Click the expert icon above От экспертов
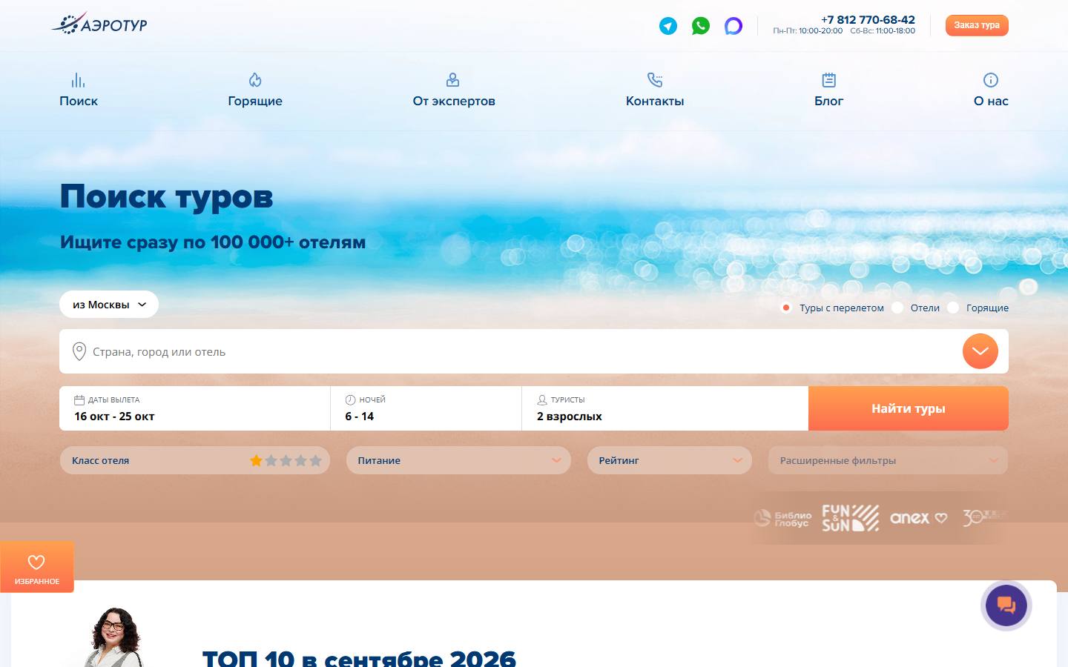 (453, 80)
